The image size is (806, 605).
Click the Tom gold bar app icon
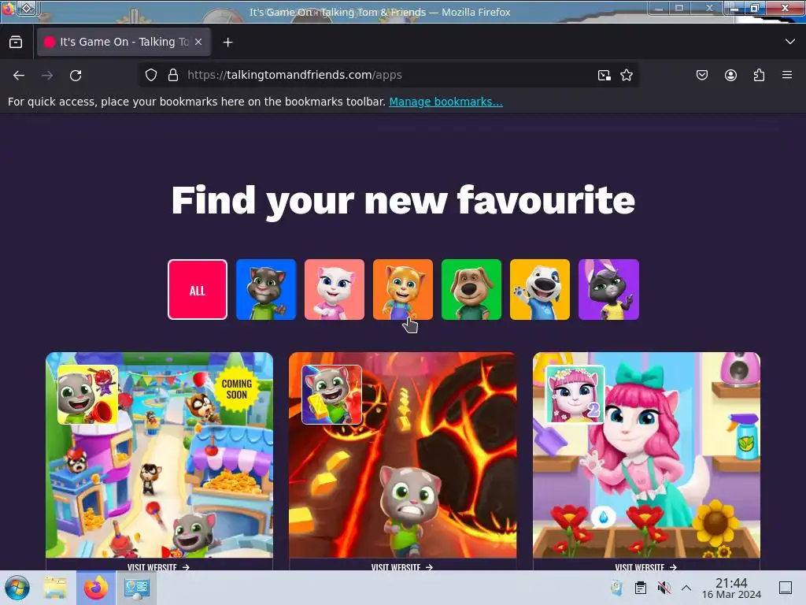(x=331, y=395)
